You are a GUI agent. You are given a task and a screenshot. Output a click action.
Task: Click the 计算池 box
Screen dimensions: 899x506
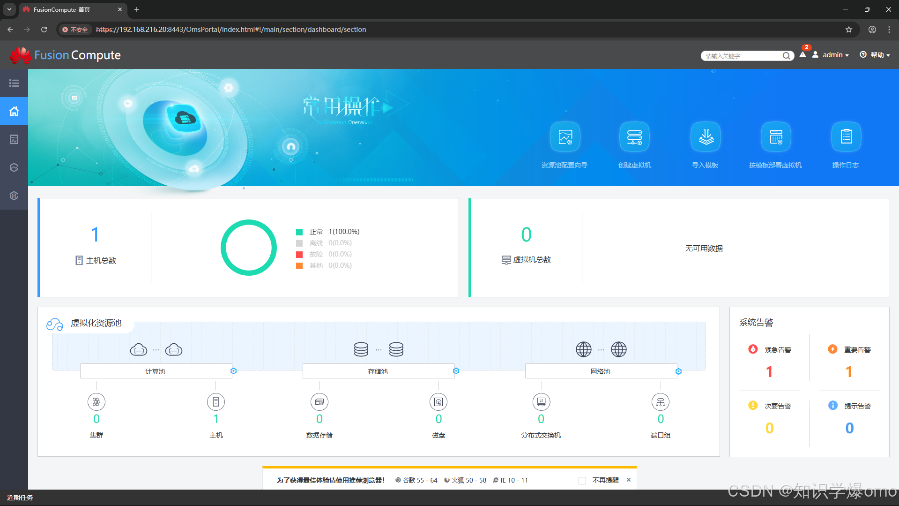point(156,371)
